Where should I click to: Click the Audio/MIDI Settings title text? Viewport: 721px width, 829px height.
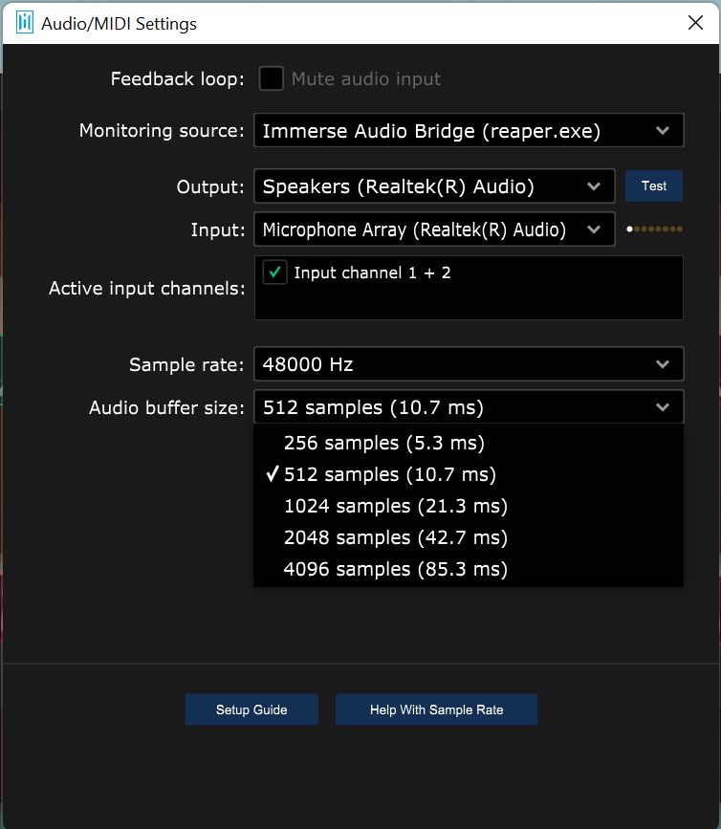(x=120, y=23)
